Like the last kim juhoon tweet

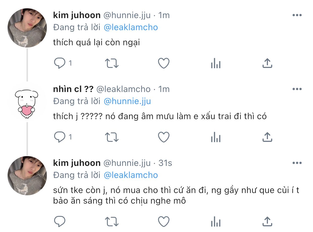click(x=164, y=221)
